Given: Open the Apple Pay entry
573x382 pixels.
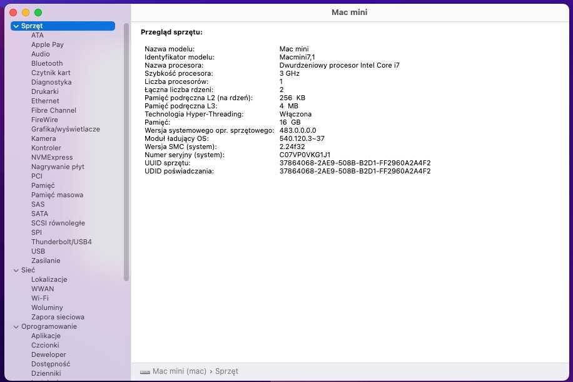Looking at the screenshot, I should (47, 44).
